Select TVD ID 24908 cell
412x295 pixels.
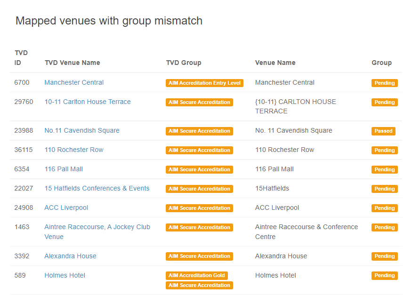pos(24,207)
